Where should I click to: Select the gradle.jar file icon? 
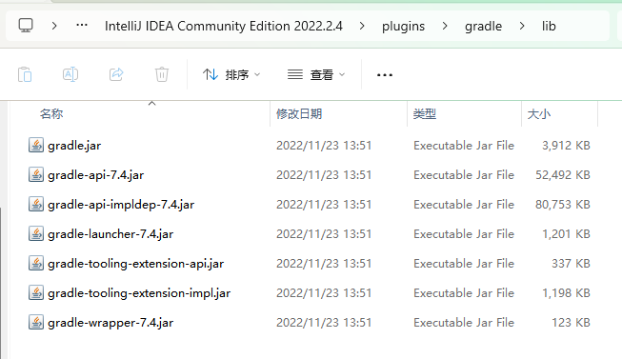pos(35,145)
